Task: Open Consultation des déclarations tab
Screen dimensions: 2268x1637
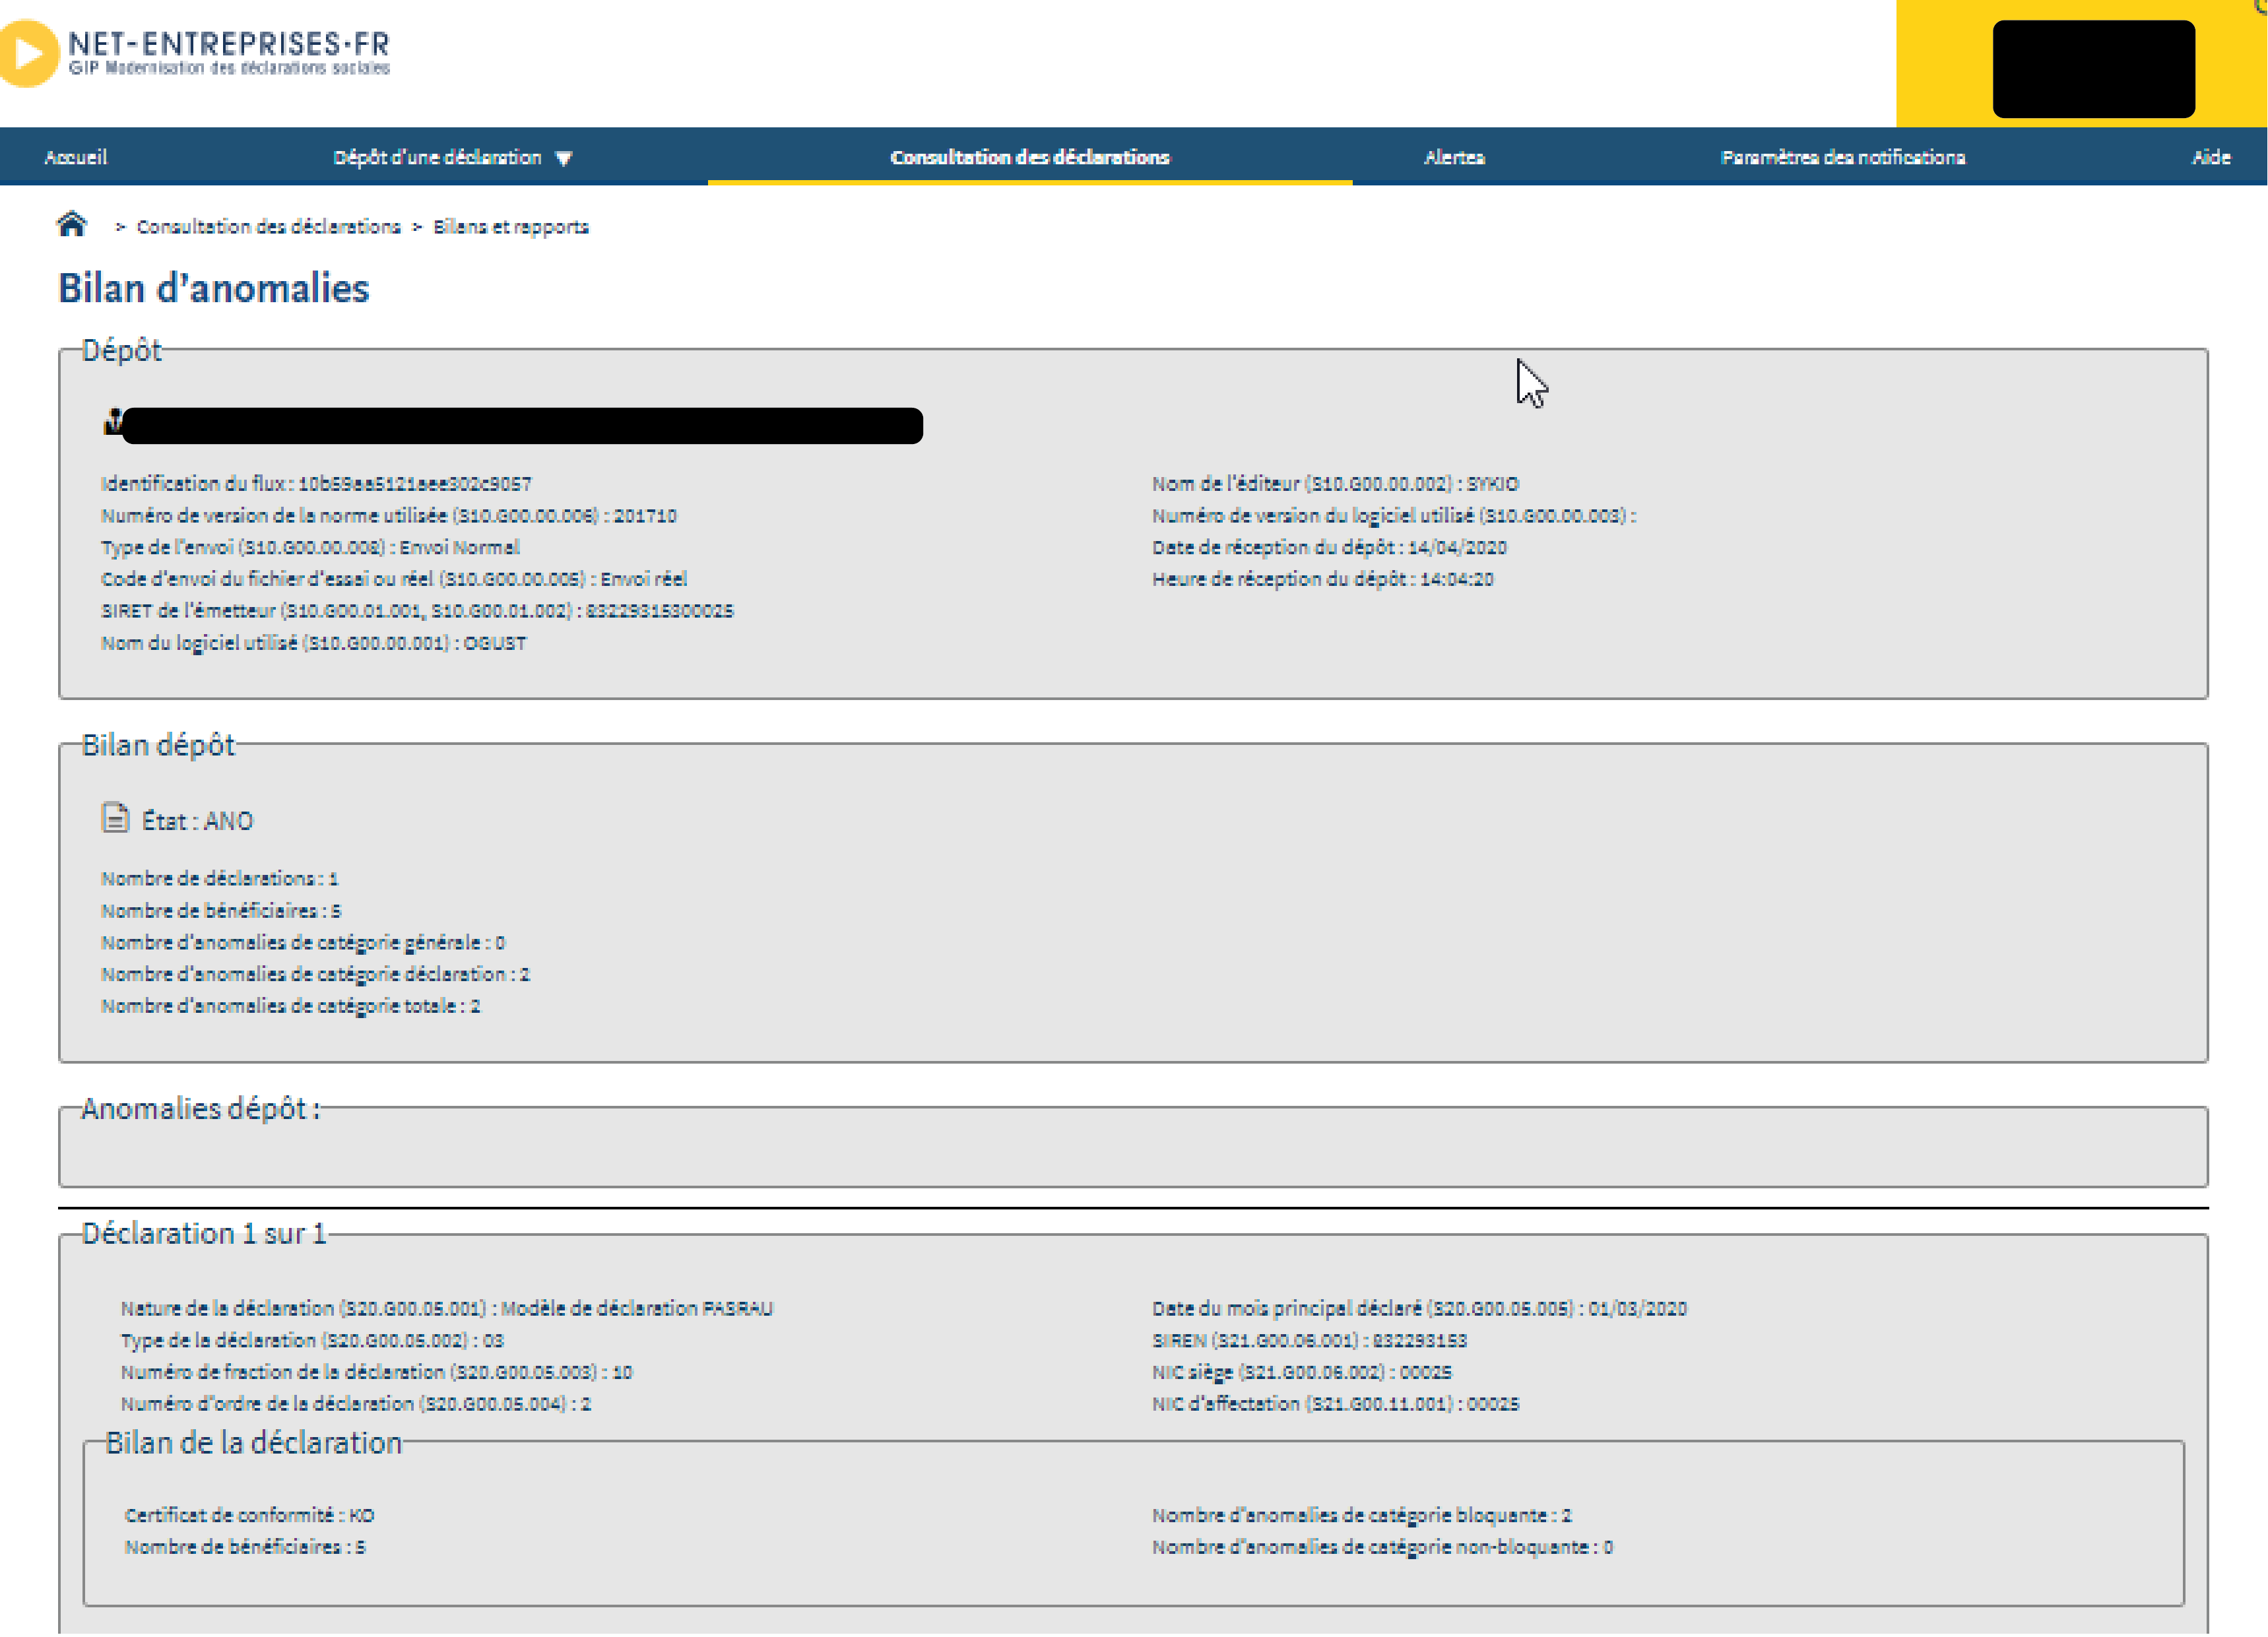Action: tap(1030, 157)
